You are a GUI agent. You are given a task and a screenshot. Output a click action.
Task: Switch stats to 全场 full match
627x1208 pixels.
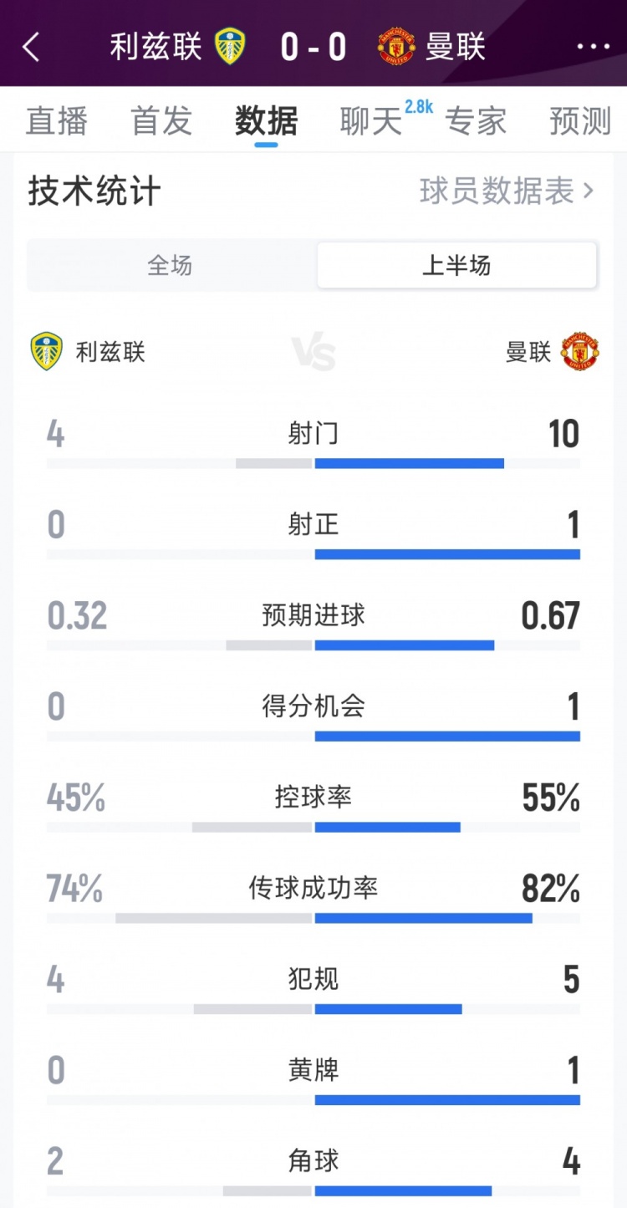pyautogui.click(x=171, y=266)
